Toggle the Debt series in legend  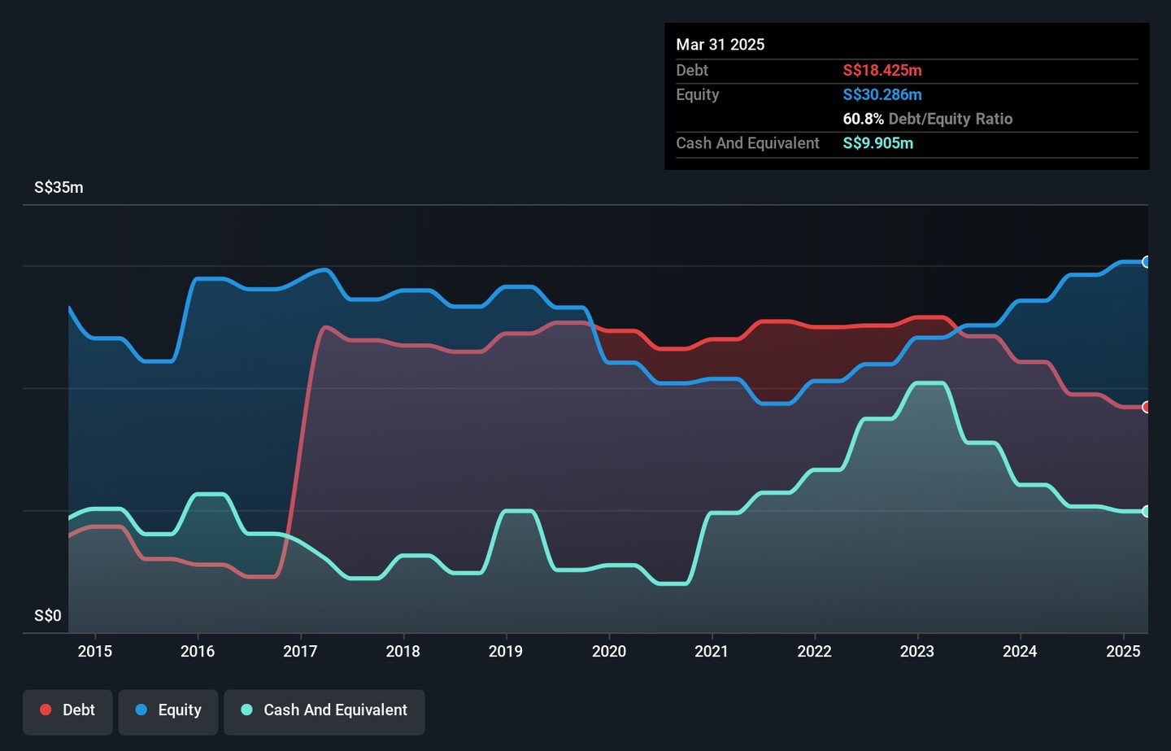(x=67, y=710)
